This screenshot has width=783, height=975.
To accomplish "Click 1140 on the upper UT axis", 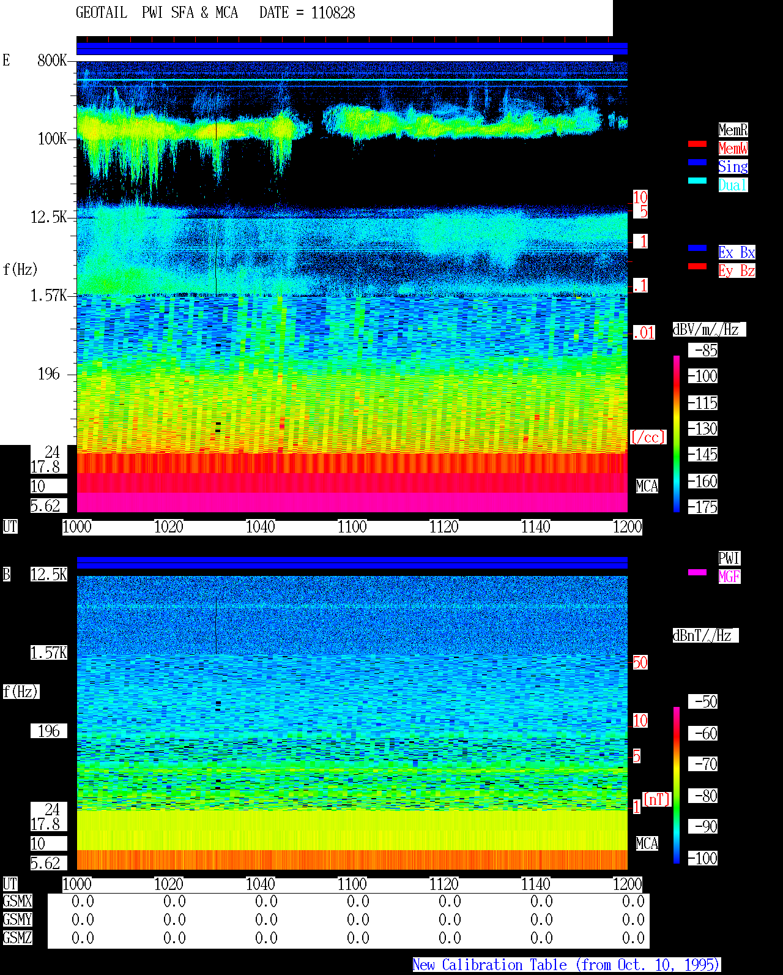I will pyautogui.click(x=536, y=526).
